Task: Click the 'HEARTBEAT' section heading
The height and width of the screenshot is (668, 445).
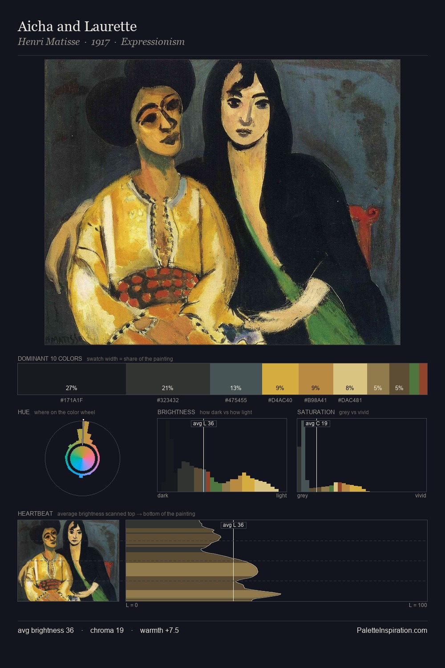Action: [35, 513]
